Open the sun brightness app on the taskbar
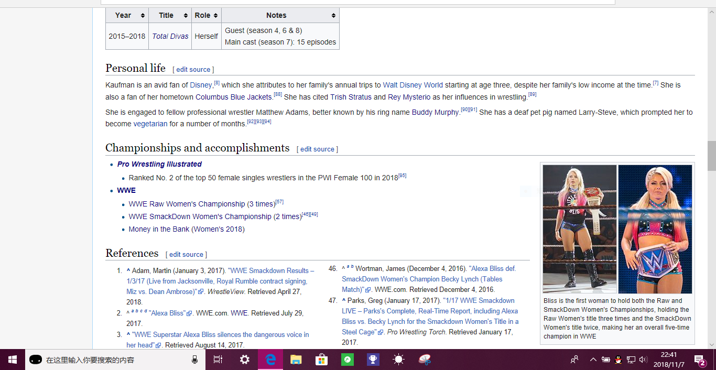 pos(398,360)
